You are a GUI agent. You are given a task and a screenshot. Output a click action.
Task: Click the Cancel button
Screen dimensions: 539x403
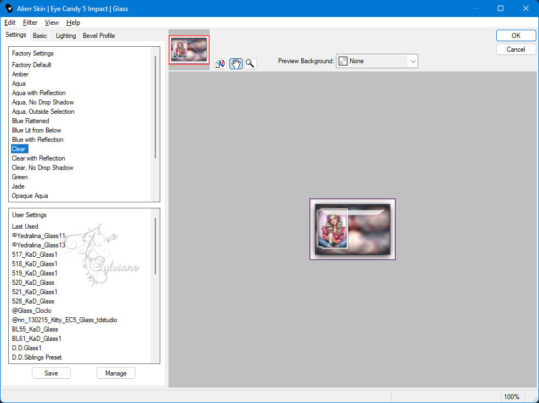pyautogui.click(x=515, y=49)
